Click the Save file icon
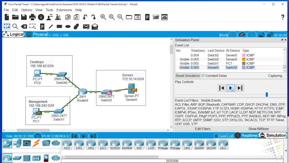The height and width of the screenshot is (163, 289). [x=24, y=17]
